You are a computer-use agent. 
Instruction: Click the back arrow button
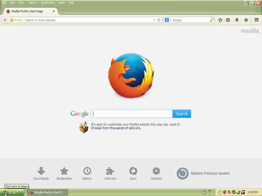(5, 20)
